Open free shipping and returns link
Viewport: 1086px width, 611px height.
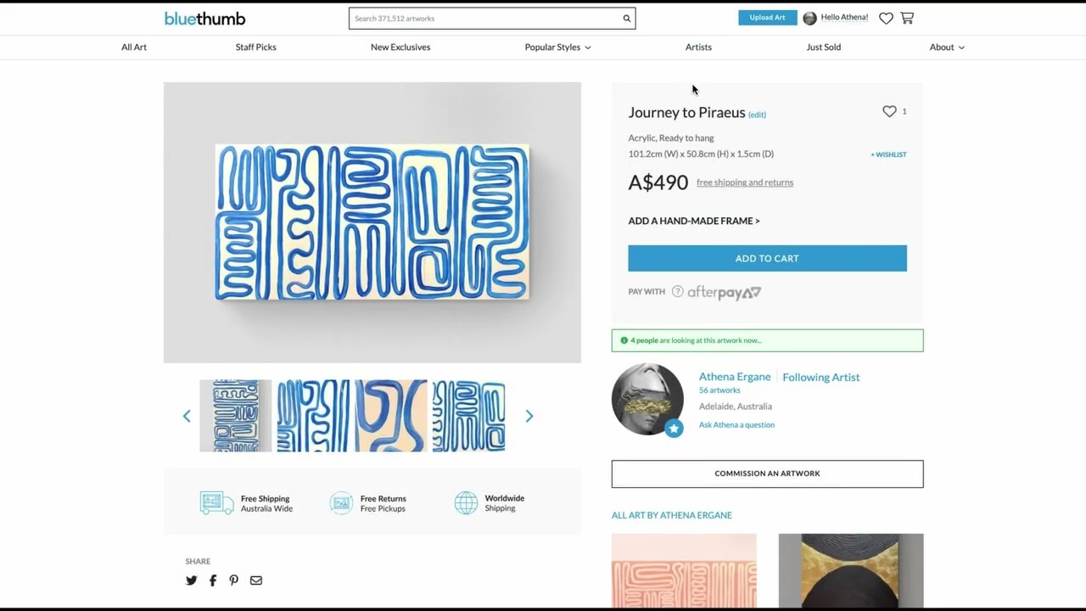745,182
